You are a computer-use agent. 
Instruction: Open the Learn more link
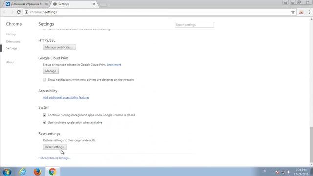tap(114, 65)
